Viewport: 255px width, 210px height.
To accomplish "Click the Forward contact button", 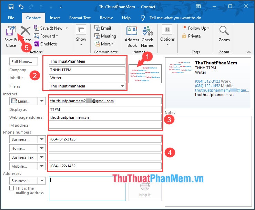I will pos(46,36).
